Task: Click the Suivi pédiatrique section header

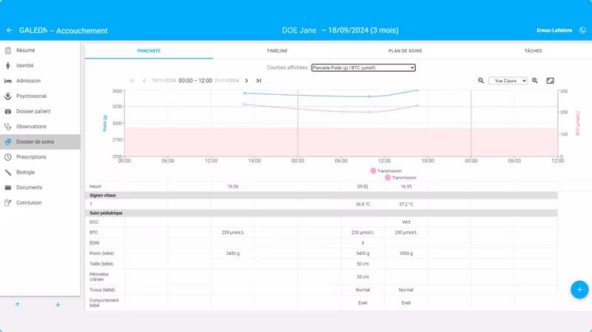Action: pos(321,213)
